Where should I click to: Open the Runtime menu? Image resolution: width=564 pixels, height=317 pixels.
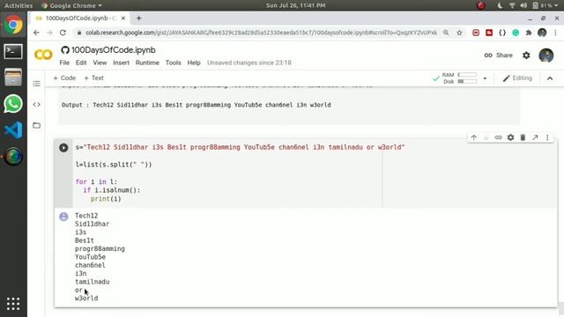(x=147, y=63)
